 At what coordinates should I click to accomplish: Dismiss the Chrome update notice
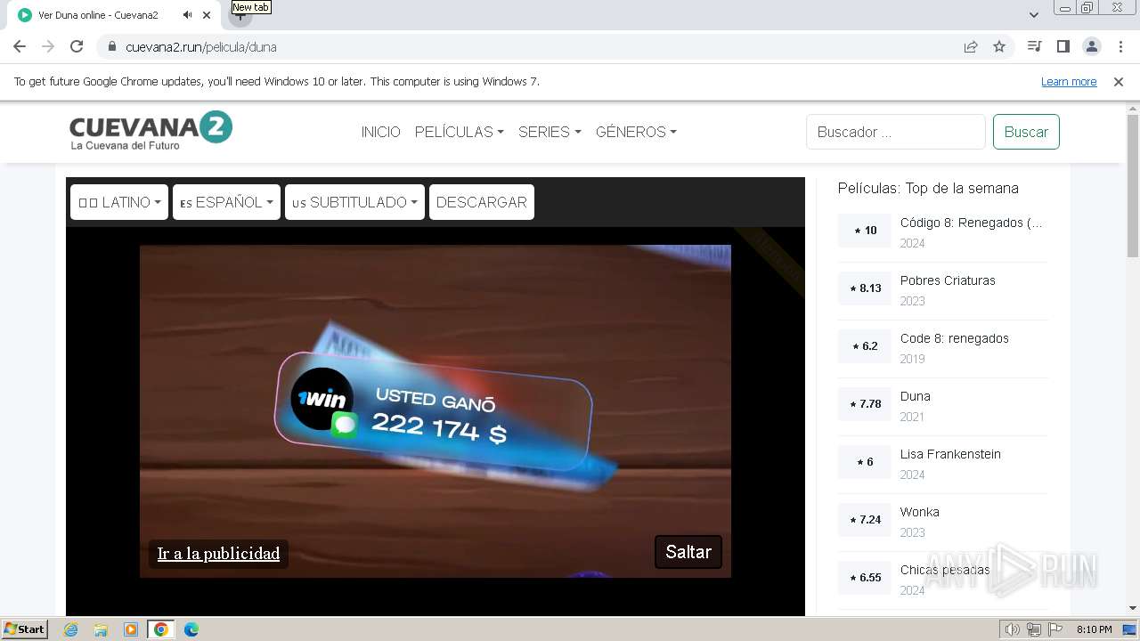click(1119, 82)
